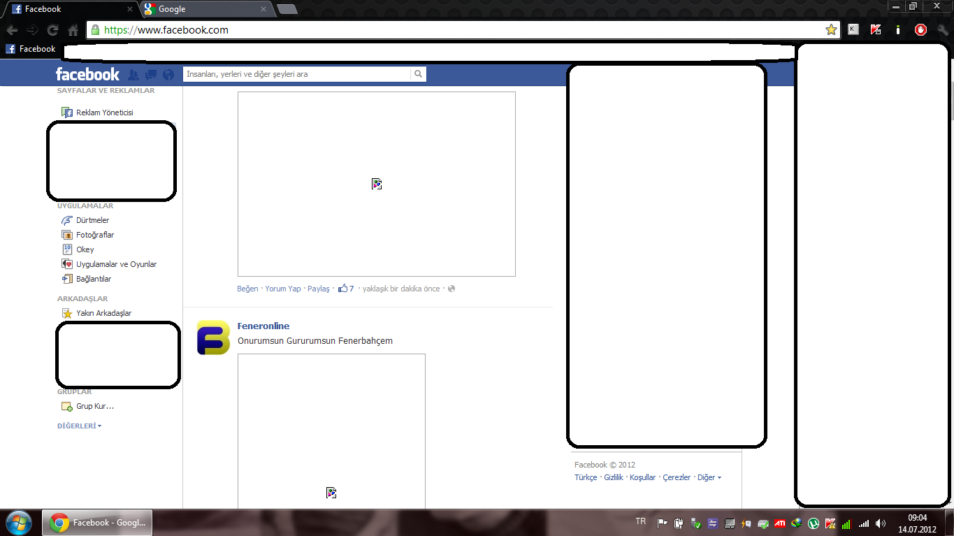Click the Reklam Yöneticisi sidebar icon
Screen dimensions: 954x536
67,113
